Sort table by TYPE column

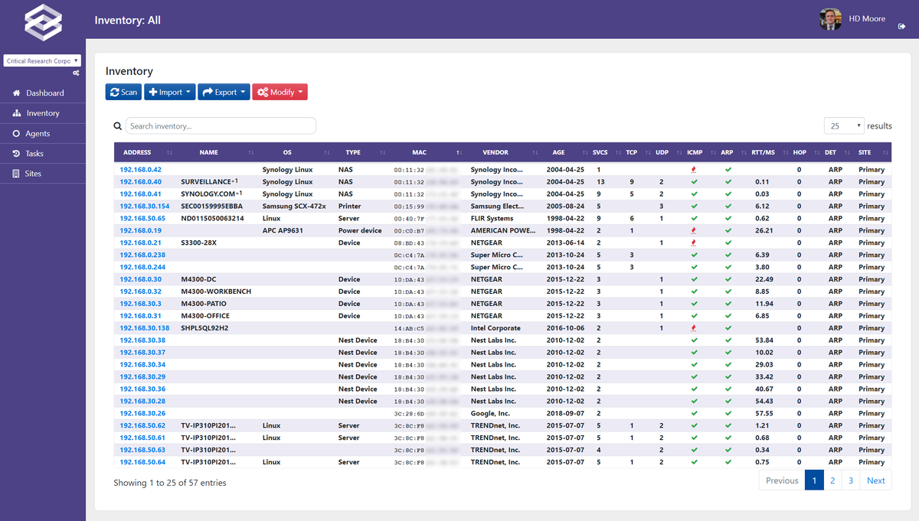coord(361,152)
